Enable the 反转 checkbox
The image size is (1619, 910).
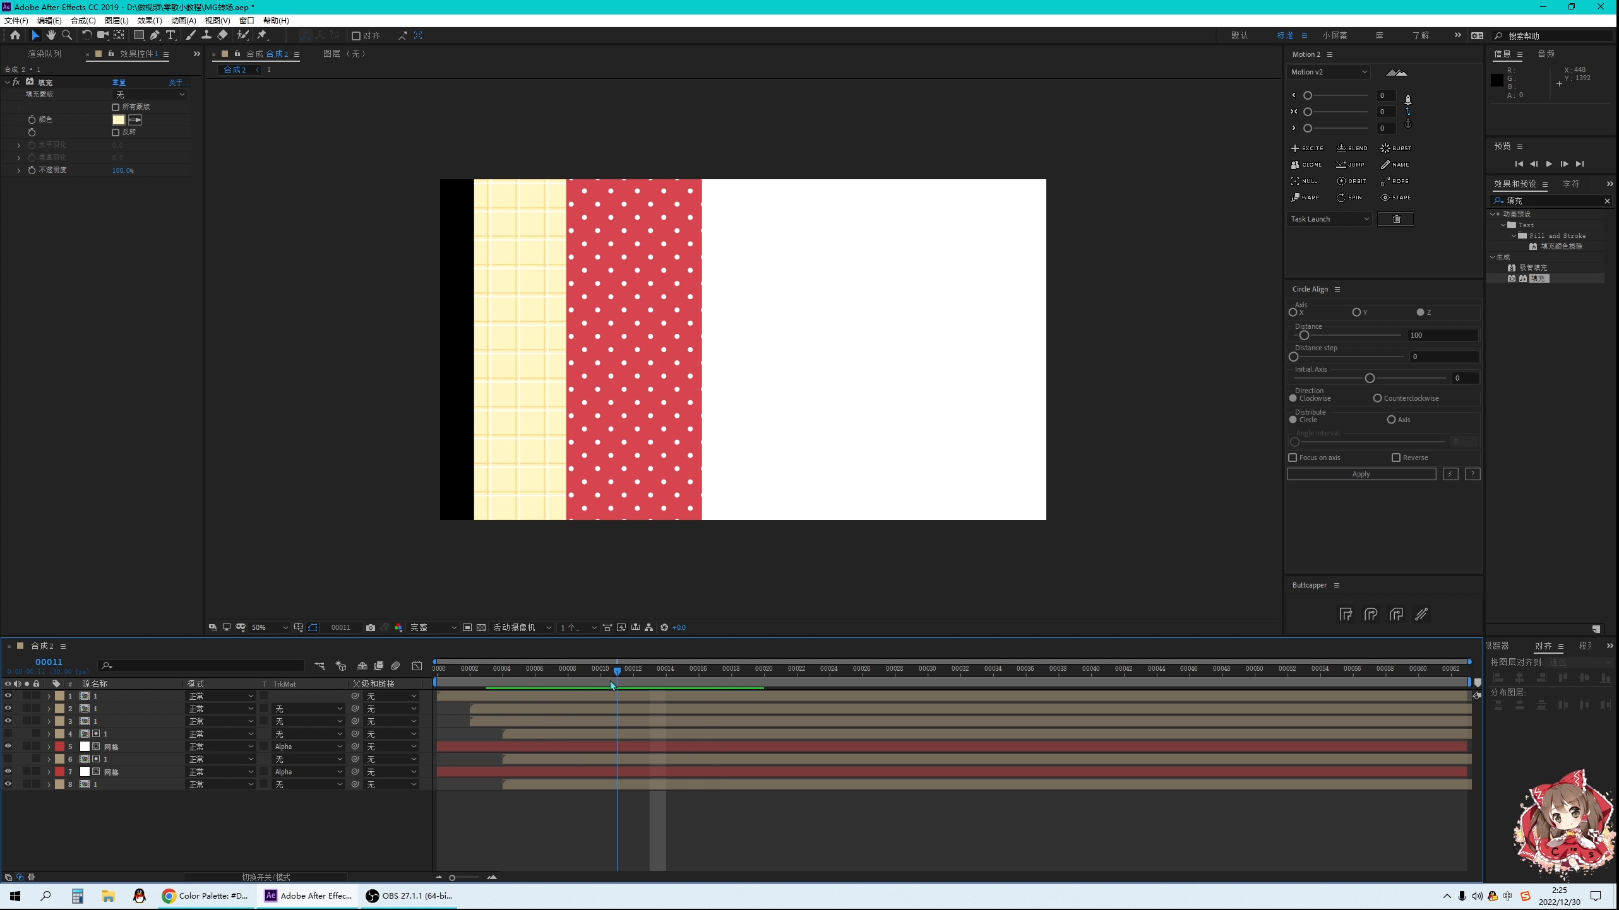pos(116,133)
